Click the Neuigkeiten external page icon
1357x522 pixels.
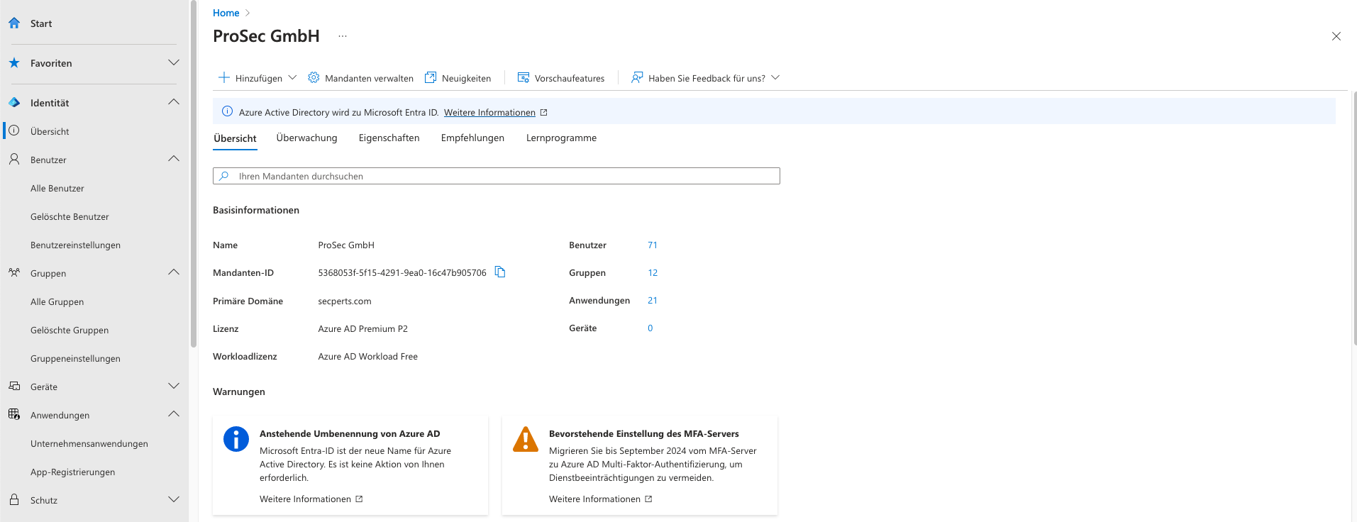tap(431, 77)
